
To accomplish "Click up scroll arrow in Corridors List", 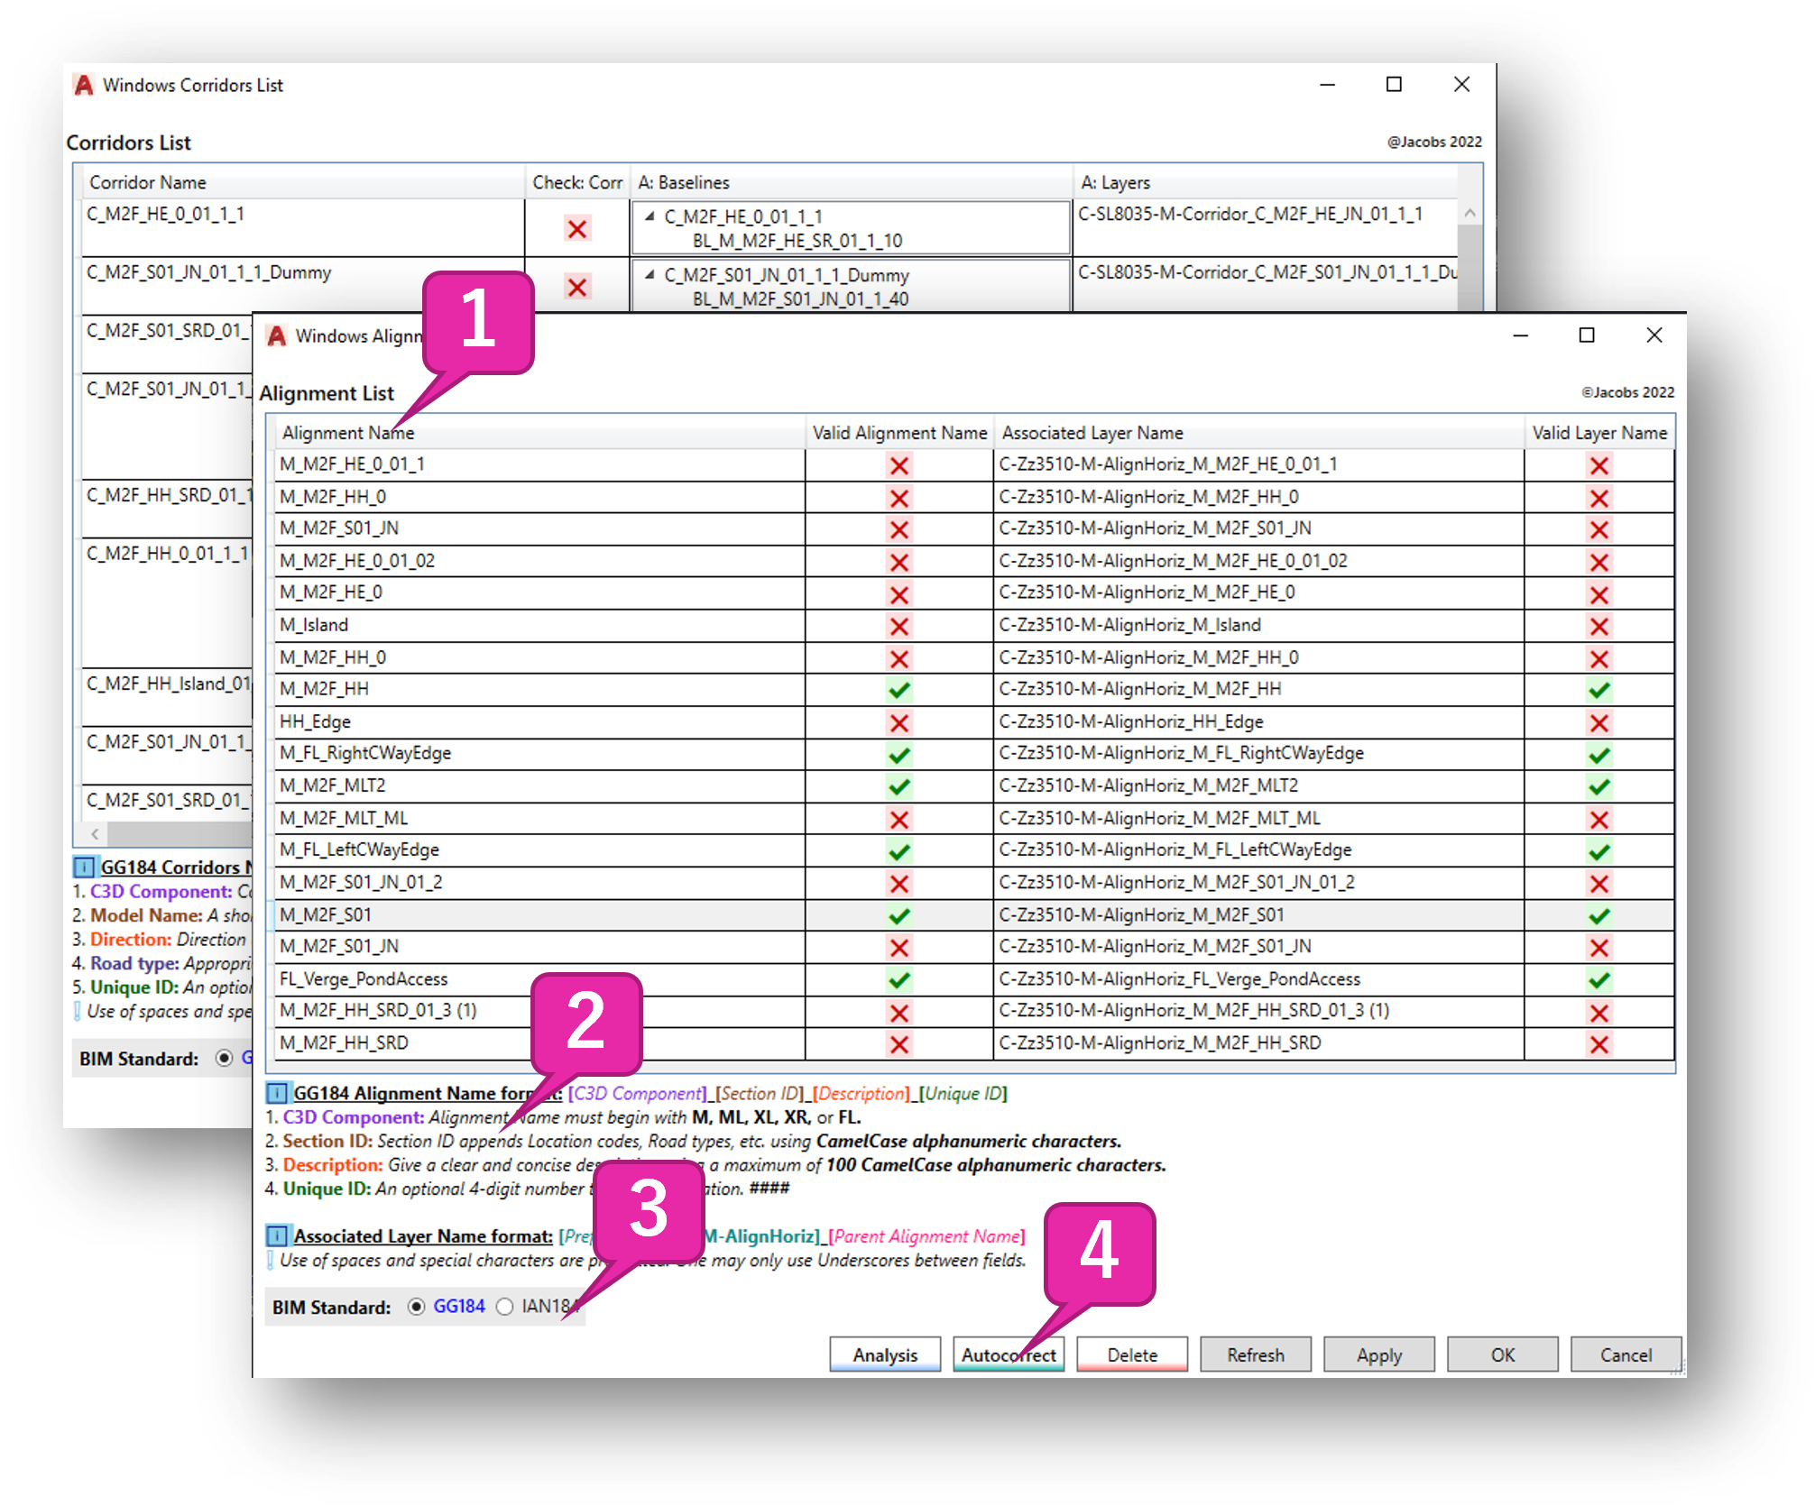I will tap(1470, 214).
